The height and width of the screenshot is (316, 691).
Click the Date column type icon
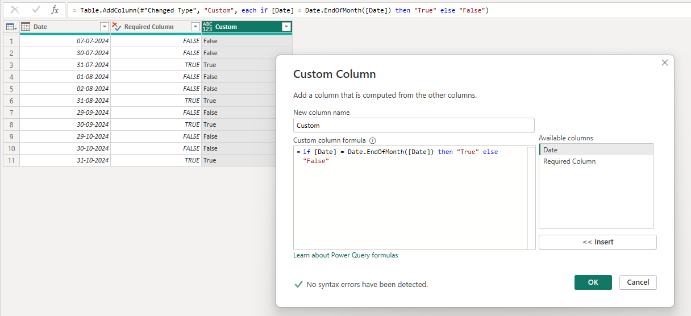(x=26, y=27)
